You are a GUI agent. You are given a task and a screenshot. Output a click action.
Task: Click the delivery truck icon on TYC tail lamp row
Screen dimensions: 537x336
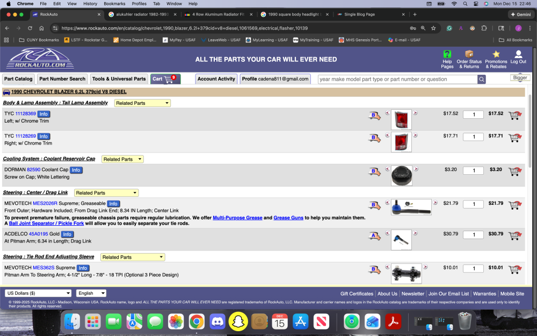tap(373, 115)
